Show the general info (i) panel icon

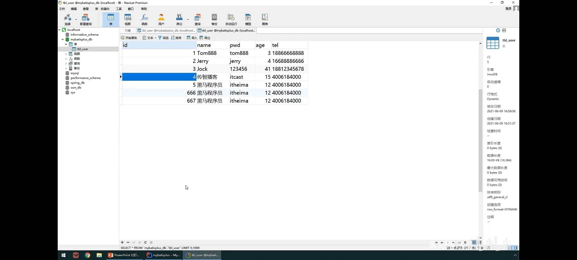[498, 30]
